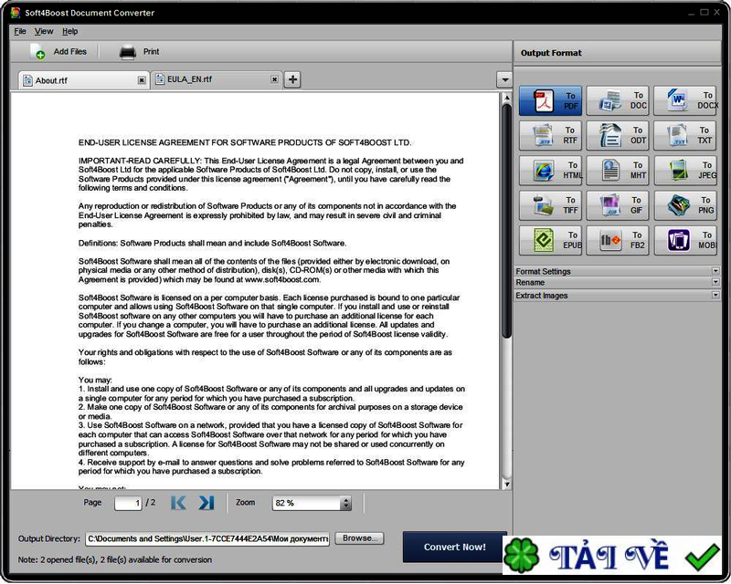Click the Convert Now! button

(454, 547)
